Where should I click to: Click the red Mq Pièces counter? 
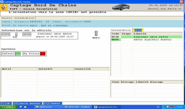tap(43, 54)
